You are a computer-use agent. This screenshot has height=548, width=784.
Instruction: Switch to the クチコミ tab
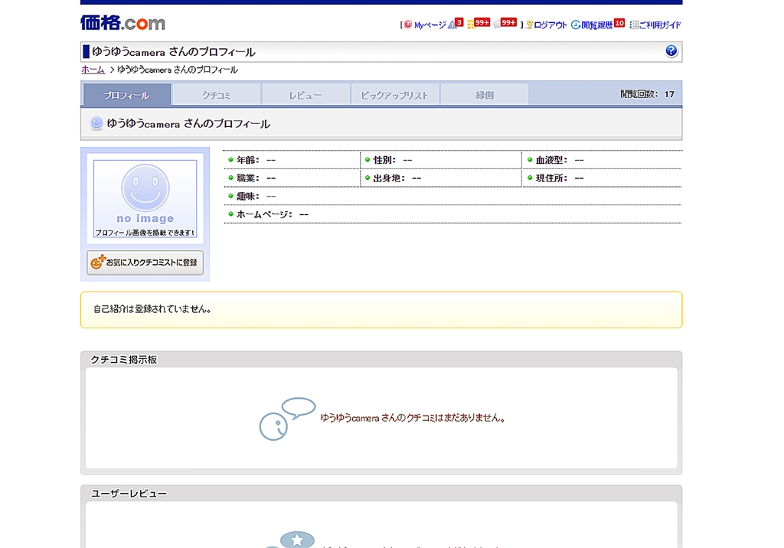[x=216, y=95]
